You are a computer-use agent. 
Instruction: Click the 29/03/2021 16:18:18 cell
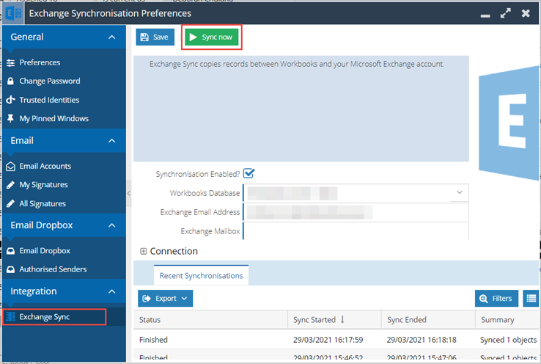click(422, 340)
